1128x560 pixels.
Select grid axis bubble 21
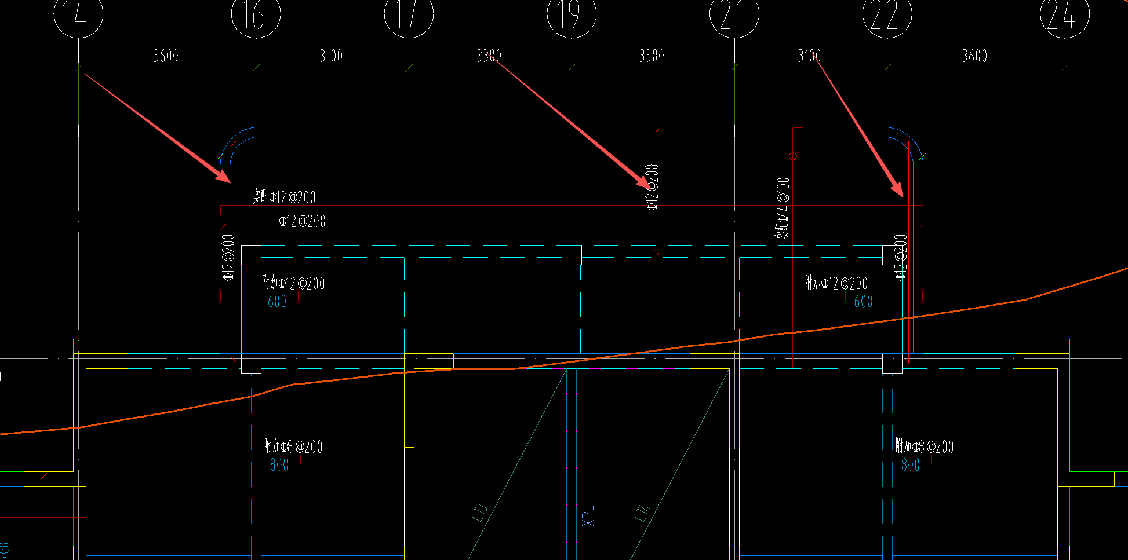click(734, 14)
